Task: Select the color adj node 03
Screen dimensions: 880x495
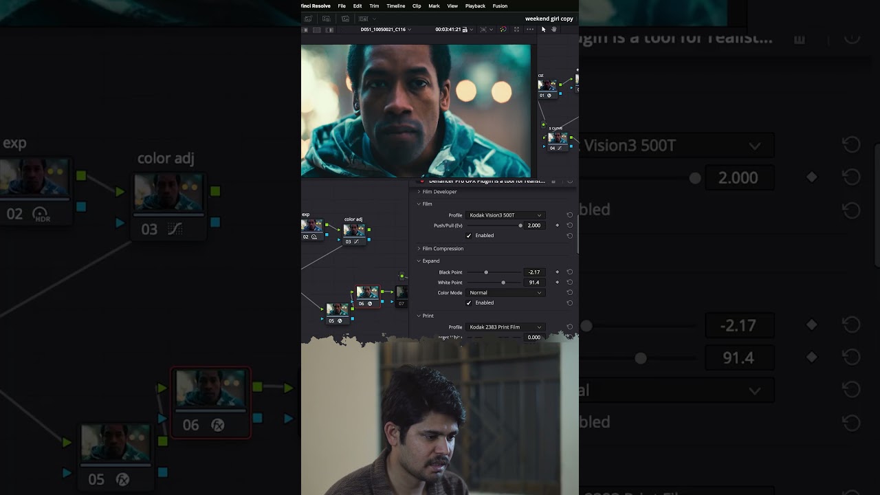Action: click(354, 234)
